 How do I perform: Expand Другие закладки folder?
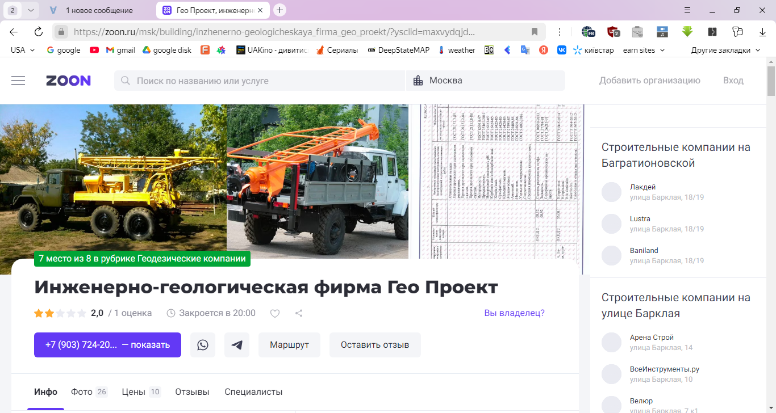(725, 50)
